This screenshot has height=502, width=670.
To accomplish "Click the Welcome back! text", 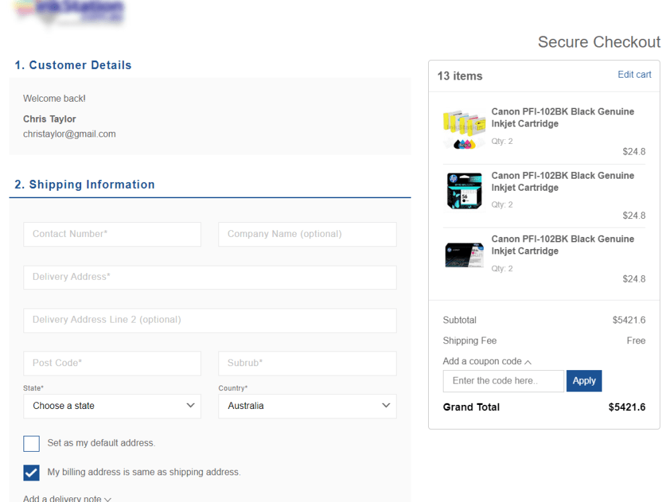I will pos(54,98).
